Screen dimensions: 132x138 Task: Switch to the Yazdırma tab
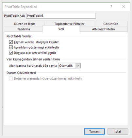pos(24,29)
